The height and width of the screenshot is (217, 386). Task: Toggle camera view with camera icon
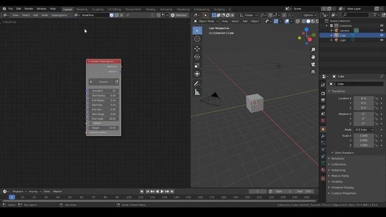click(x=313, y=64)
